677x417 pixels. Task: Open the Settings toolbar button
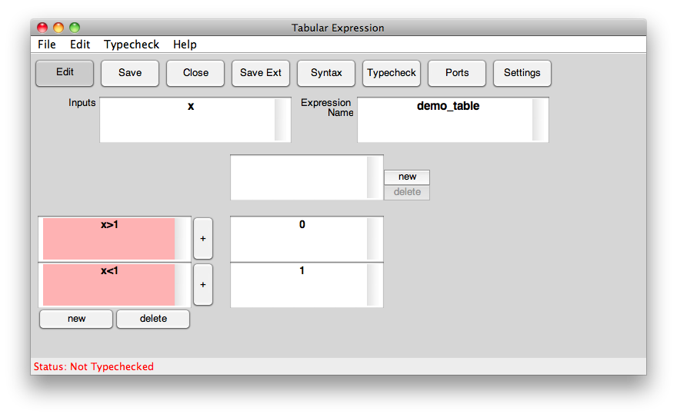tap(522, 73)
